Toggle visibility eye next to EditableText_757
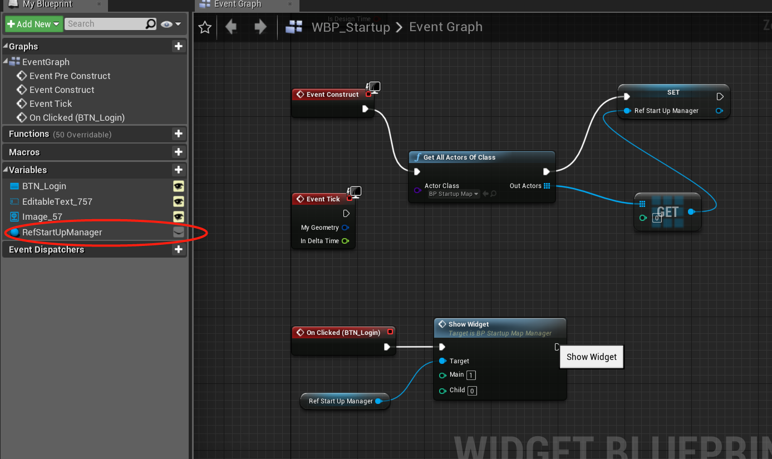This screenshot has height=459, width=772. [x=179, y=201]
